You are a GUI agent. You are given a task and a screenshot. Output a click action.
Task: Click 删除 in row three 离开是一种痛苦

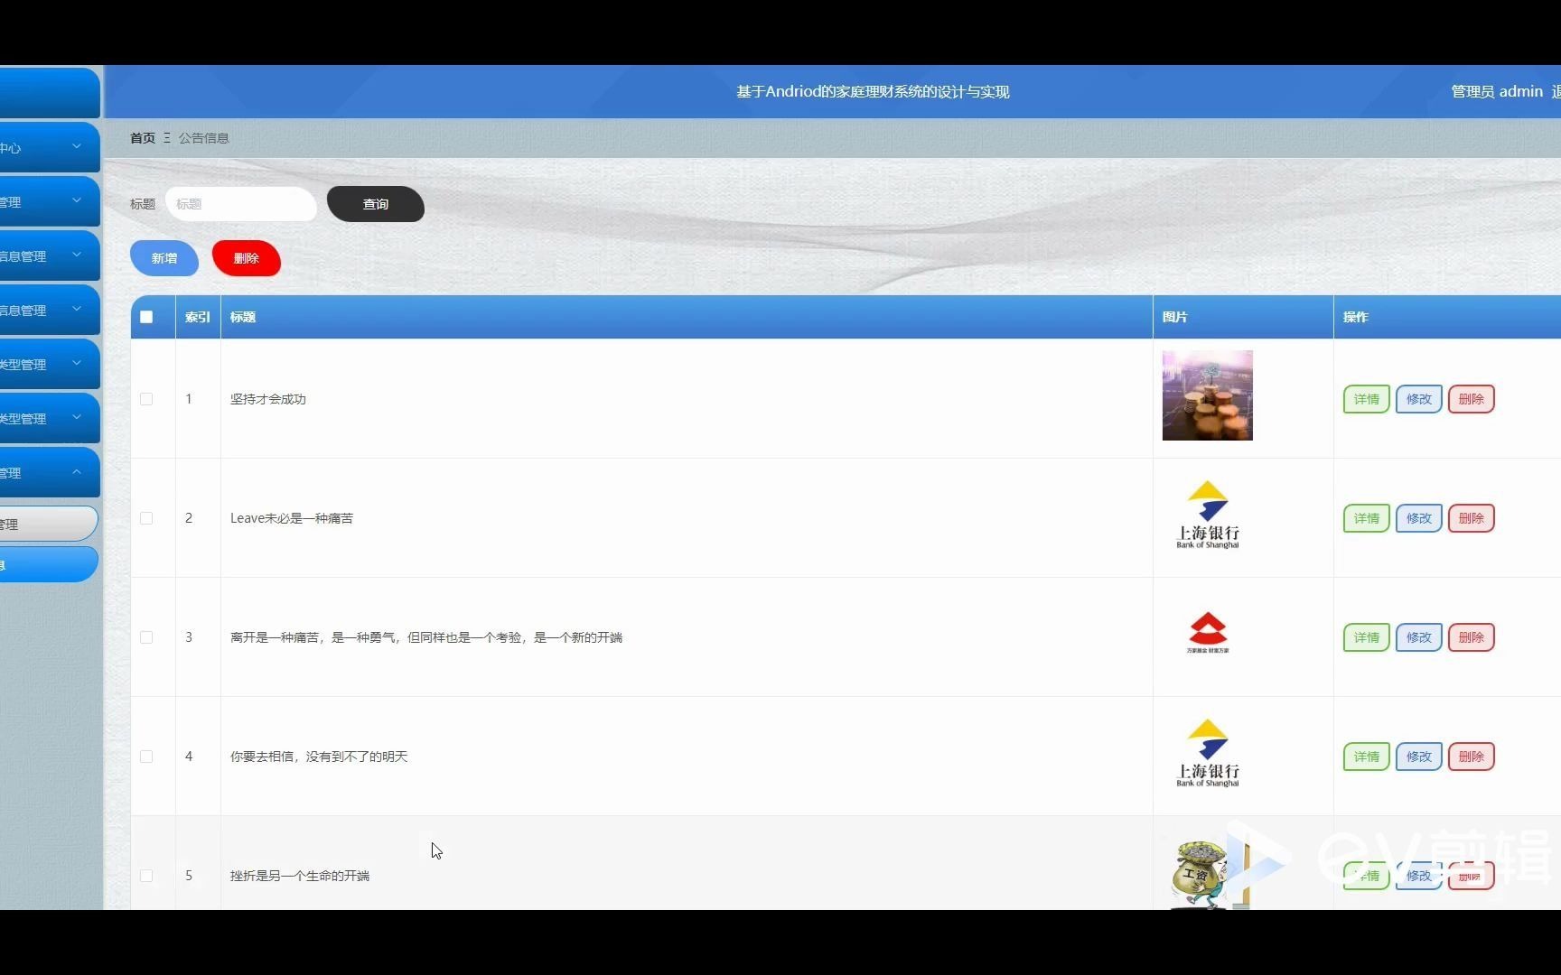(x=1472, y=637)
